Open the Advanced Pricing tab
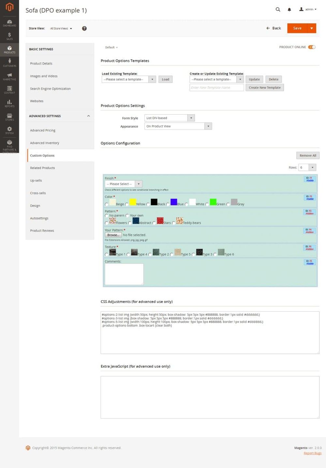326x468 pixels. click(x=43, y=130)
